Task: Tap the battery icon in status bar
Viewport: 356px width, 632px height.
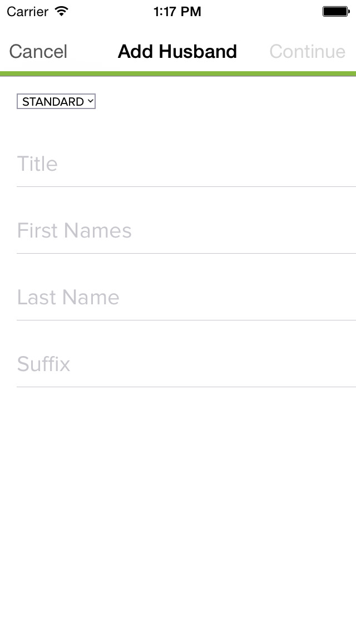Action: (336, 11)
